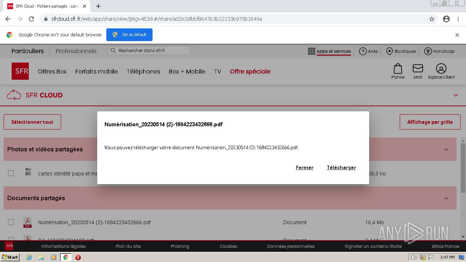
Task: Open the Chrome profile avatar icon
Action: 446,19
